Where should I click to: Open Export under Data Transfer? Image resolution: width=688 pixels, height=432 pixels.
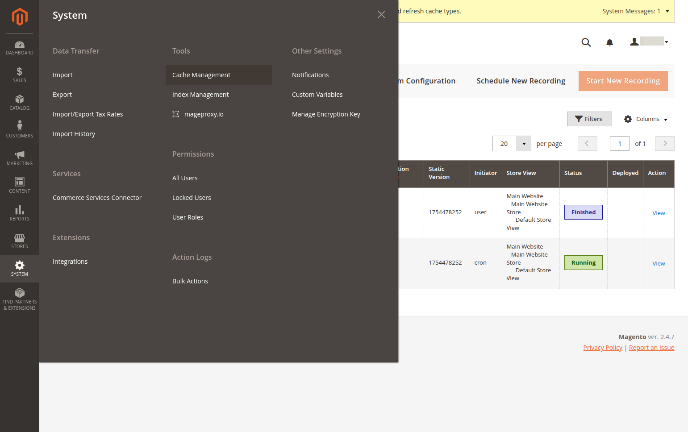[x=62, y=95]
